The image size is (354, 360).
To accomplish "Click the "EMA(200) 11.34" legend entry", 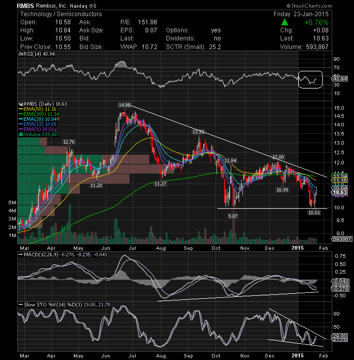I will pos(39,114).
